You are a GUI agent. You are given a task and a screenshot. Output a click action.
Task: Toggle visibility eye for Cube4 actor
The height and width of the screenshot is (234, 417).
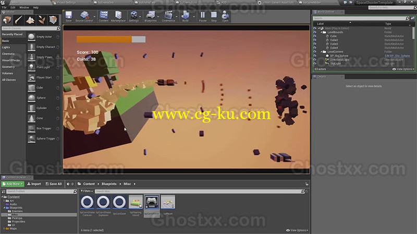(x=315, y=48)
